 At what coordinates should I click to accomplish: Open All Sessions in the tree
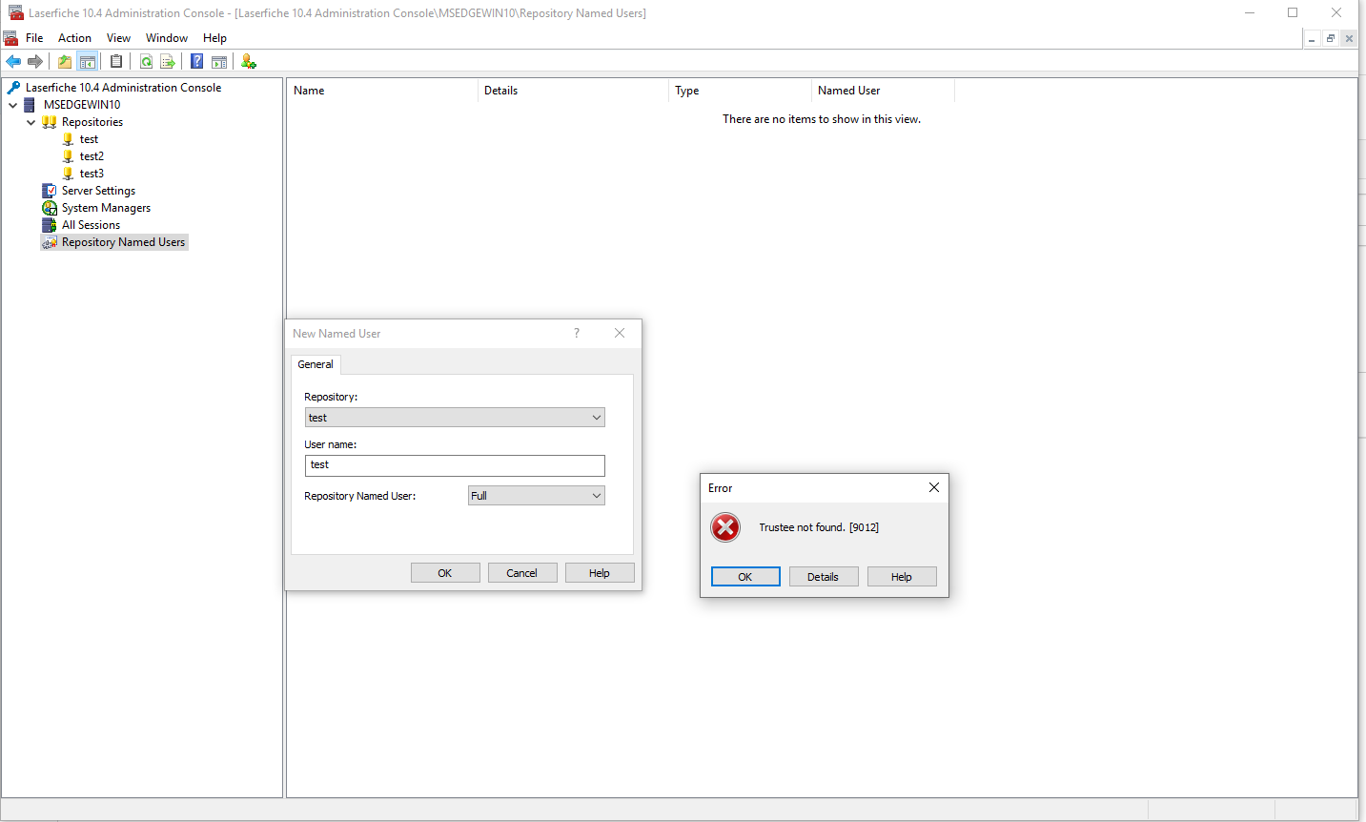91,225
